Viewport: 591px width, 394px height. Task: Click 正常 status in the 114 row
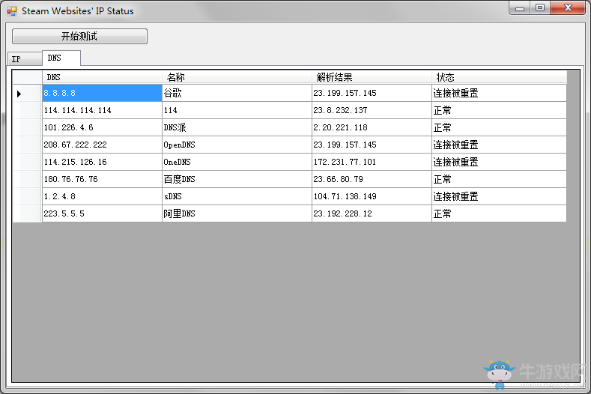(500, 110)
